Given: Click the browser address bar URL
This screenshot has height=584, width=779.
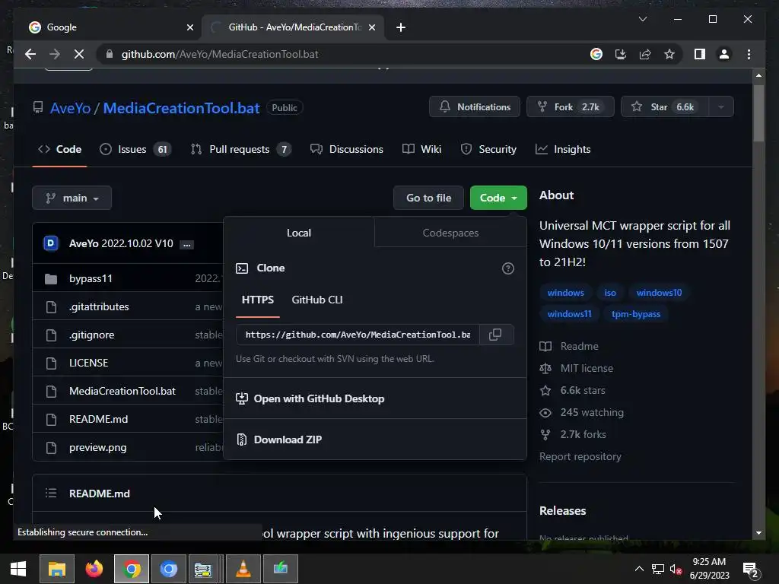Looking at the screenshot, I should tap(220, 54).
